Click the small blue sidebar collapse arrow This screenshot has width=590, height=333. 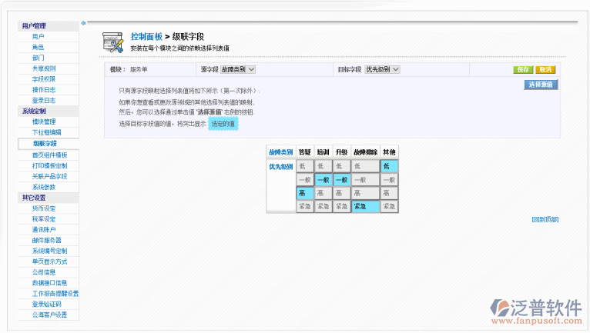[82, 24]
